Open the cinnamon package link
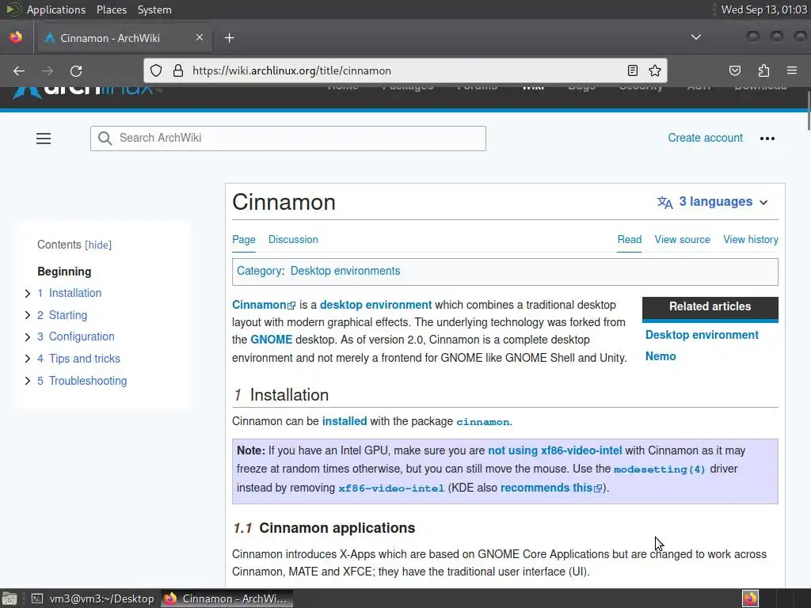 pyautogui.click(x=482, y=422)
